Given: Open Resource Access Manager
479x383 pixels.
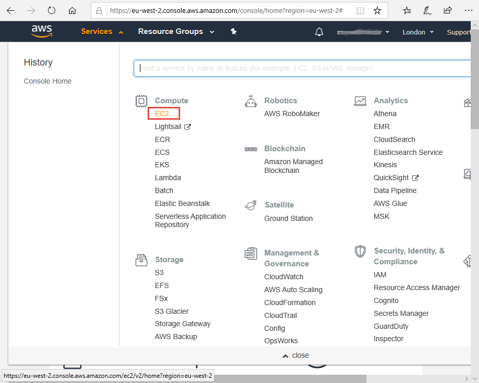Looking at the screenshot, I should [x=417, y=288].
